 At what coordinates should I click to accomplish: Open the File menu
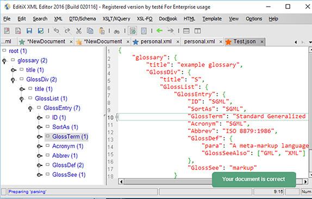coord(7,19)
